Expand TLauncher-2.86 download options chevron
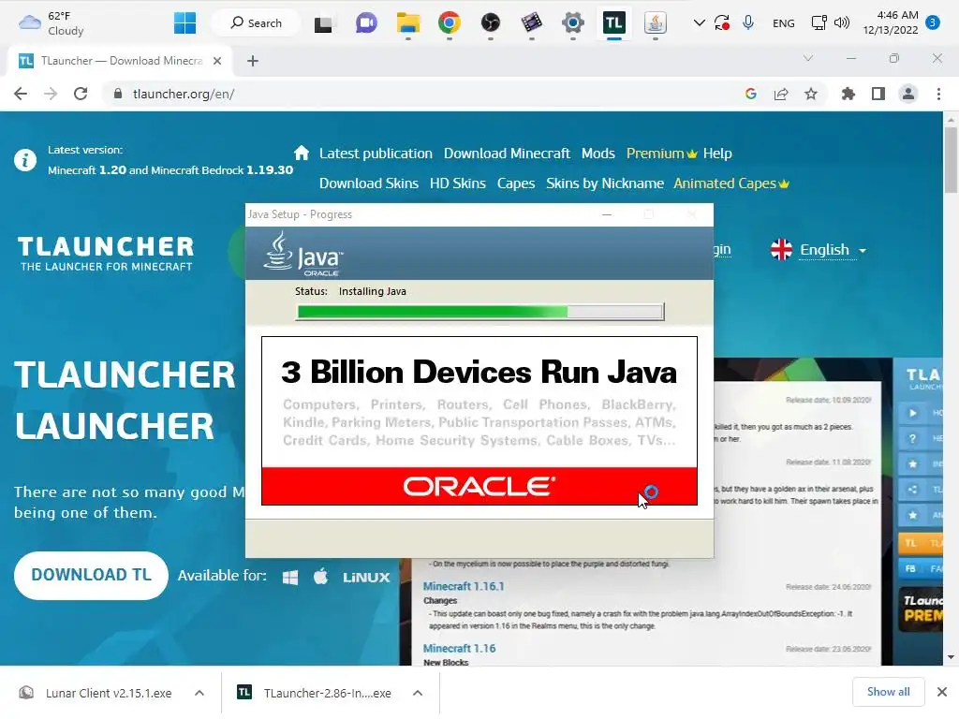This screenshot has width=959, height=719. pyautogui.click(x=418, y=693)
